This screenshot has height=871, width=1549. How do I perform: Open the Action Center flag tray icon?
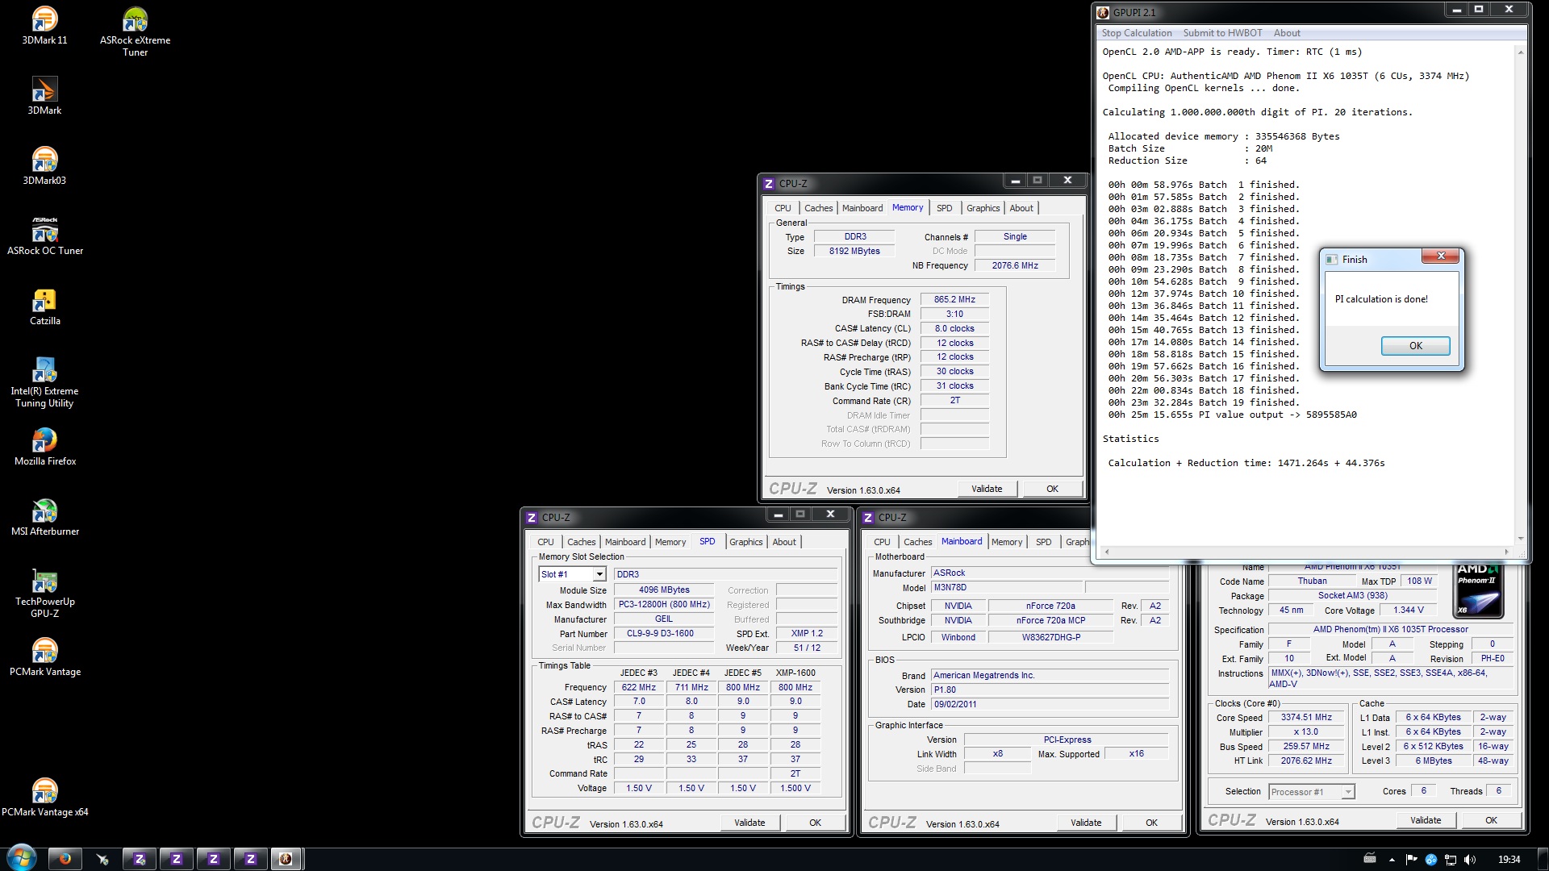point(1411,860)
